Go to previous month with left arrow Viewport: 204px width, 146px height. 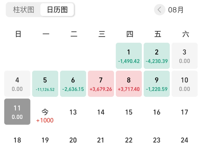point(160,10)
